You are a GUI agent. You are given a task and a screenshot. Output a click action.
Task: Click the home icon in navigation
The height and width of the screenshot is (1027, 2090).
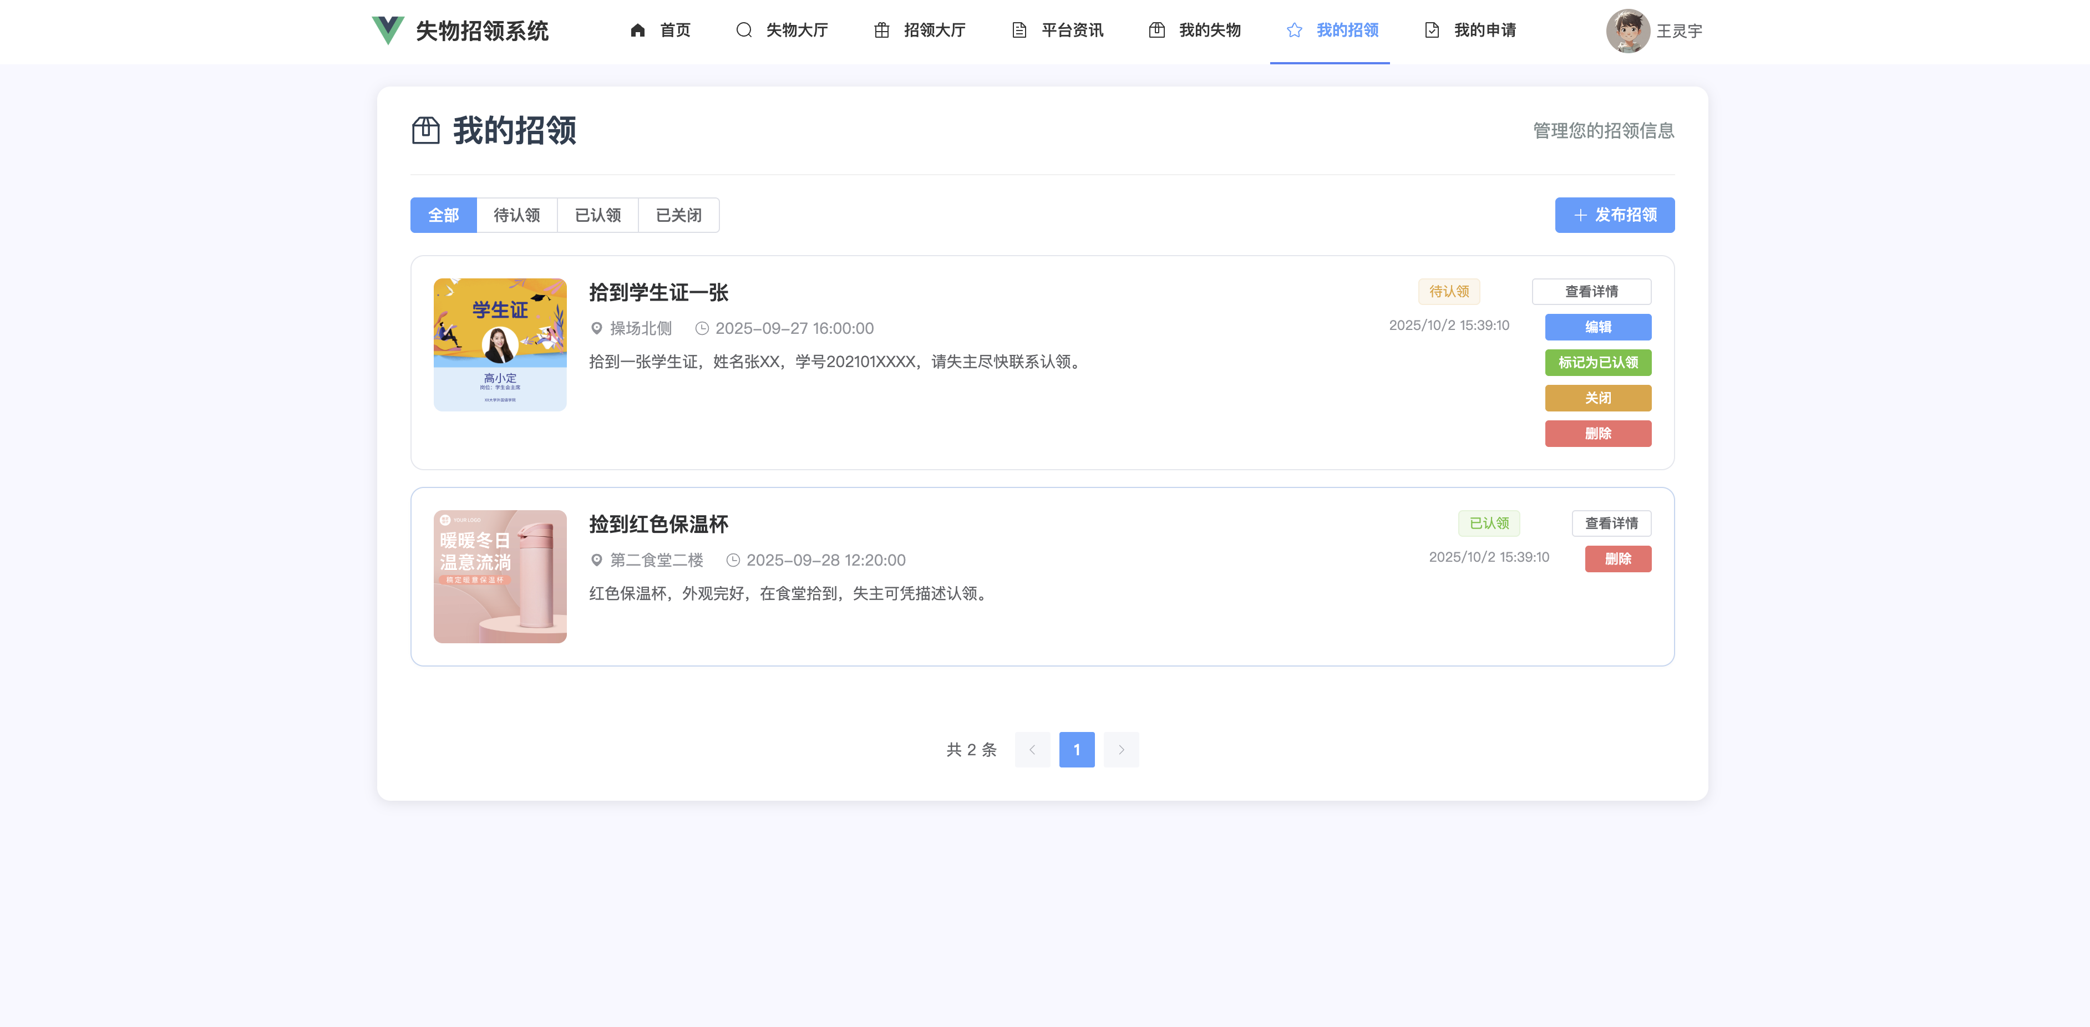tap(638, 31)
